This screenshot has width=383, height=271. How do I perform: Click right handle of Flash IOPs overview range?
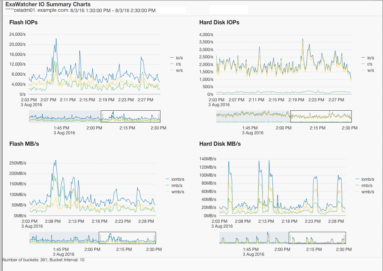pos(159,117)
